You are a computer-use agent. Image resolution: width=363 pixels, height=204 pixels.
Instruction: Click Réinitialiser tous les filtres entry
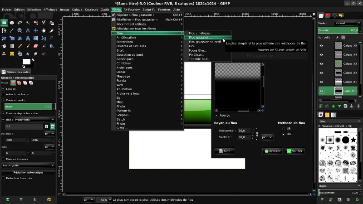point(147,29)
